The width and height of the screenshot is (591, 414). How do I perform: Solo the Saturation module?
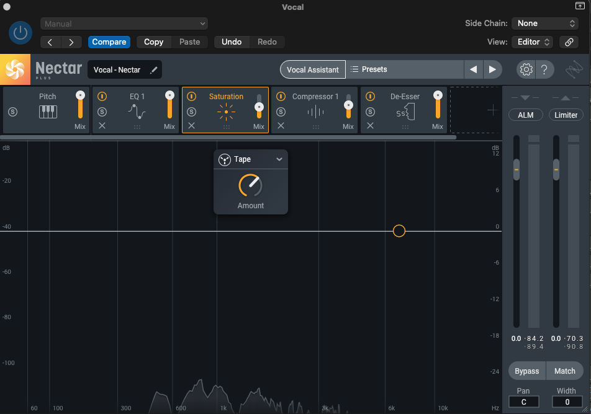pyautogui.click(x=191, y=112)
